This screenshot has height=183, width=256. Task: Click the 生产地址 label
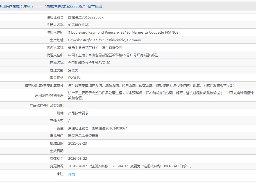57,40
